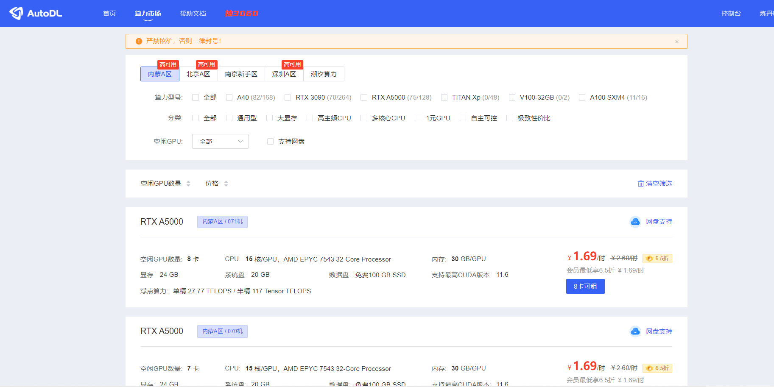The image size is (774, 387).
Task: Check the 自主可控 category checkbox
Action: coord(463,118)
